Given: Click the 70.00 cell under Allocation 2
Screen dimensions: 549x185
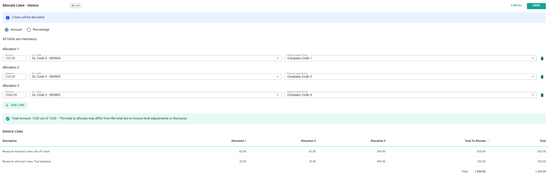Looking at the screenshot, I should [x=312, y=162].
